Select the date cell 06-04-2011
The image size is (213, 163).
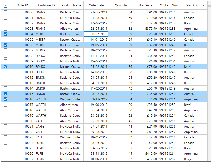[96, 110]
